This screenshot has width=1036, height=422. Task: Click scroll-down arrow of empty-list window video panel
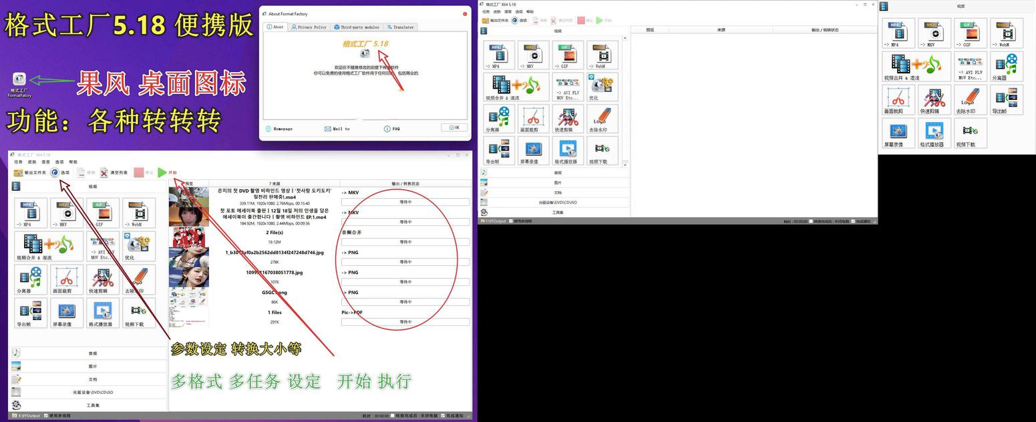coord(626,164)
